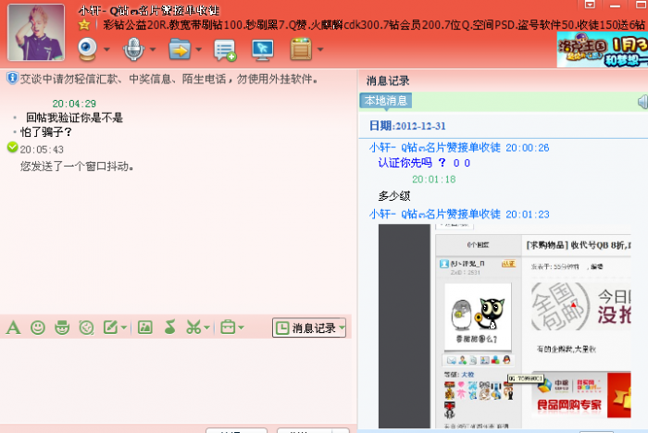Viewport: 648px width, 433px height.
Task: Expand applications box dropdown arrow
Action: [x=320, y=49]
